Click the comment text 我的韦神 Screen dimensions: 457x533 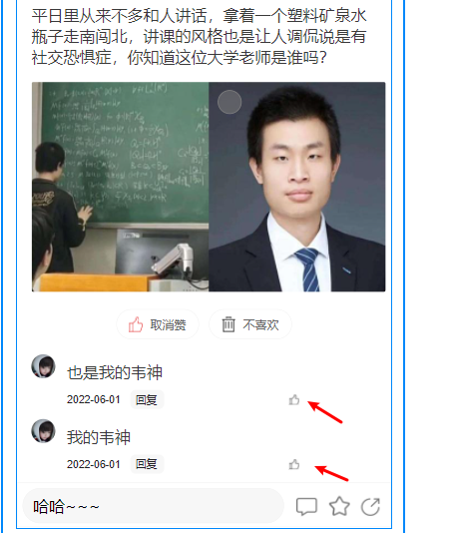(99, 437)
